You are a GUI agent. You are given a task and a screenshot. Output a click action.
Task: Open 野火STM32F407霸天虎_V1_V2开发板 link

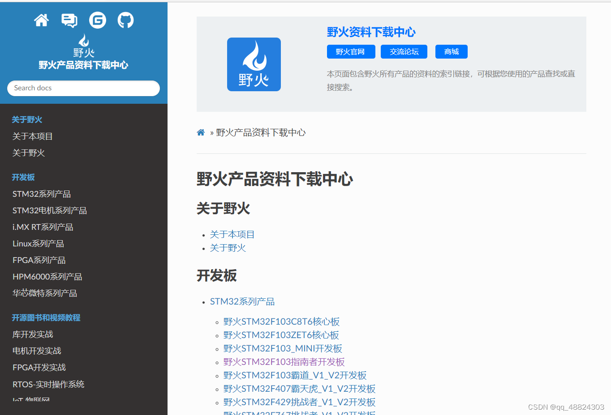click(x=300, y=389)
